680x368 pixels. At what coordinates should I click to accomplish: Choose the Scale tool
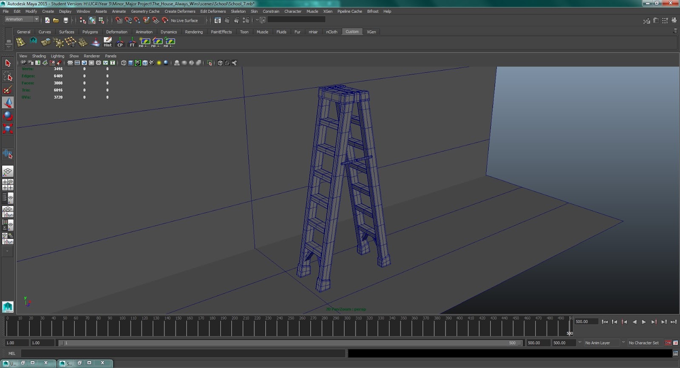click(x=8, y=128)
